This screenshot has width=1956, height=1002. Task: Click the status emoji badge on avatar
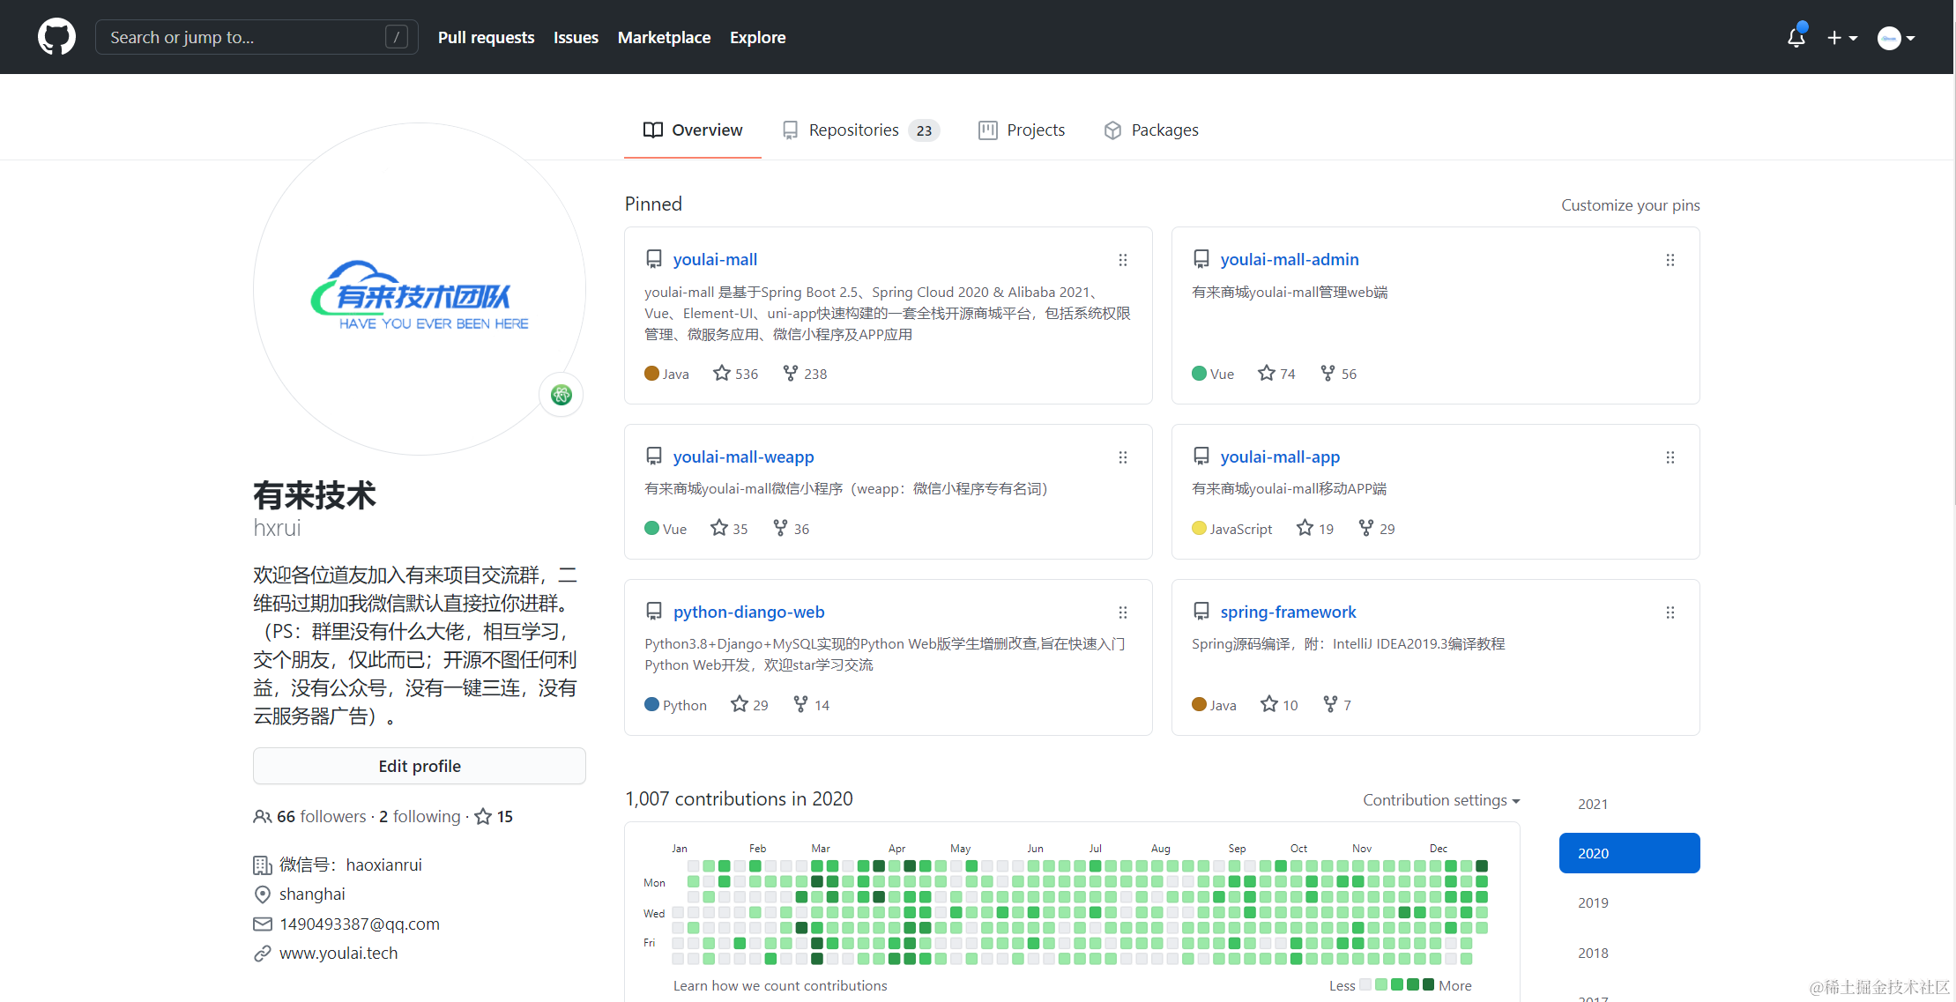562,395
